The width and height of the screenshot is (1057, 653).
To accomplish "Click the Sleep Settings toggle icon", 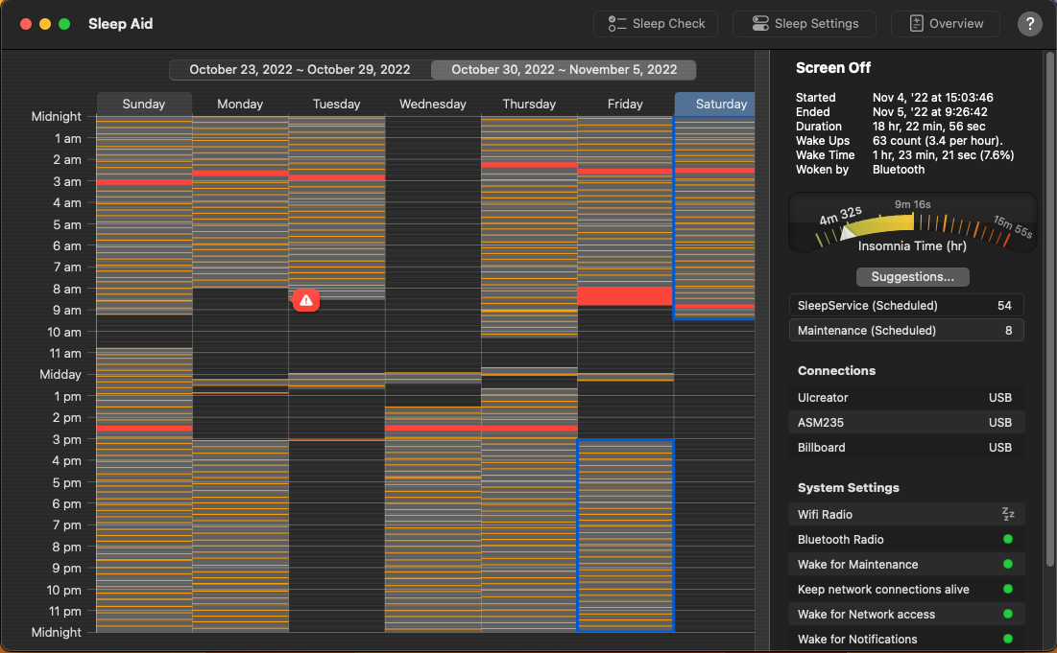I will (760, 24).
